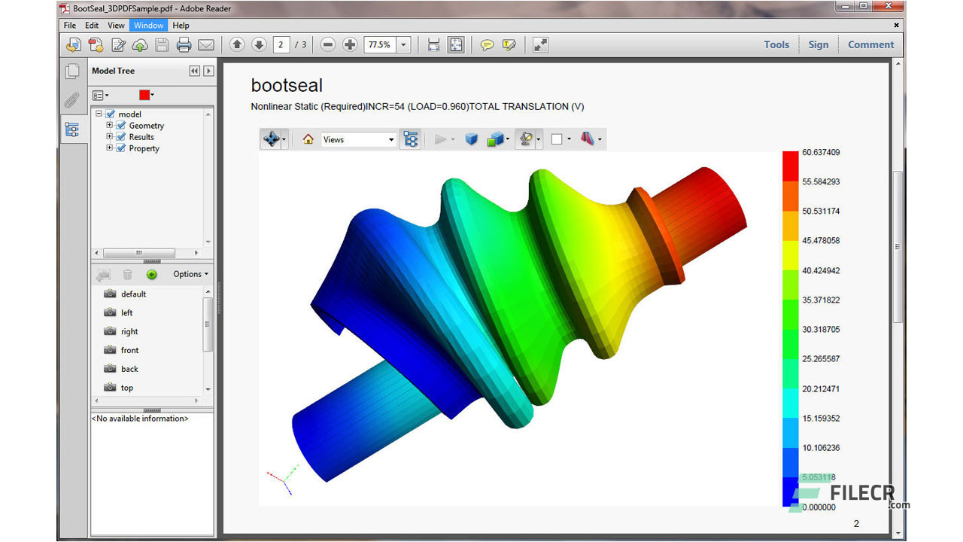This screenshot has width=963, height=542.
Task: Open the zoom percentage dropdown arrow
Action: click(404, 45)
